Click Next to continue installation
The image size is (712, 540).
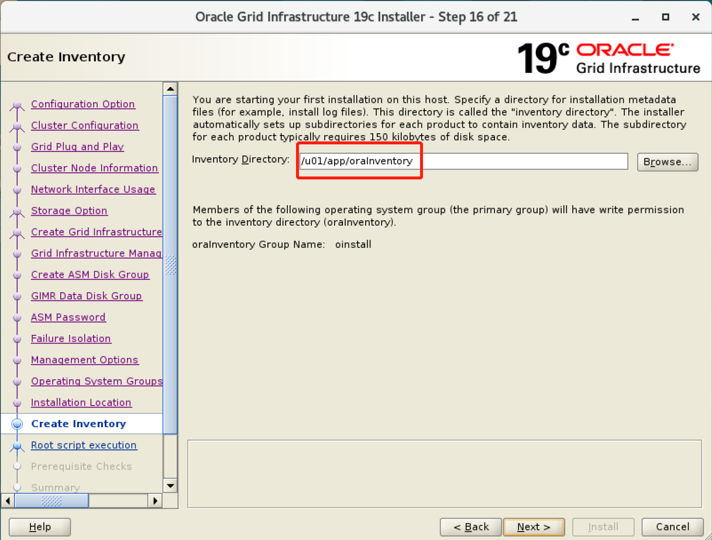click(534, 527)
